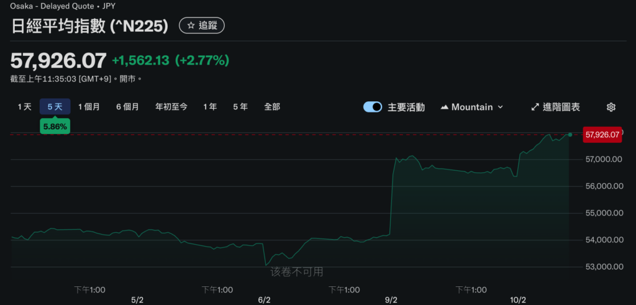Click the green 5.86% change badge
The width and height of the screenshot is (636, 305).
pyautogui.click(x=55, y=126)
